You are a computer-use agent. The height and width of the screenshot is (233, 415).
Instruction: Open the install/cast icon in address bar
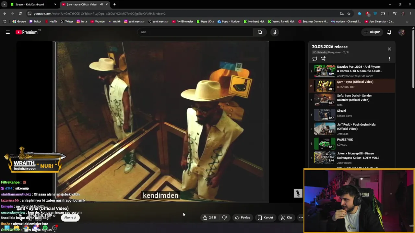(342, 14)
